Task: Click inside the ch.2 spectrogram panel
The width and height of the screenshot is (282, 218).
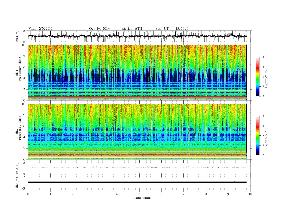Action: point(137,132)
